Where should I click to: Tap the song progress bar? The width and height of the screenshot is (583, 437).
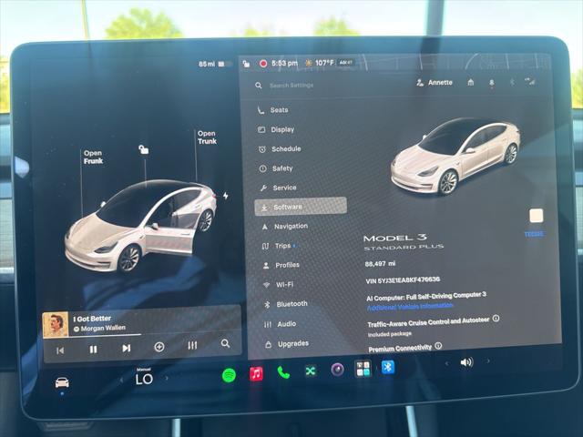coord(142,335)
